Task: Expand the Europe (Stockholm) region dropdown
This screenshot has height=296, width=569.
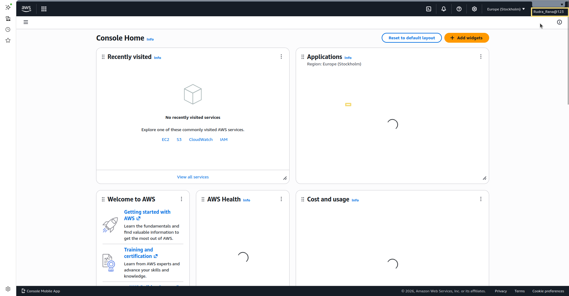Action: (506, 9)
